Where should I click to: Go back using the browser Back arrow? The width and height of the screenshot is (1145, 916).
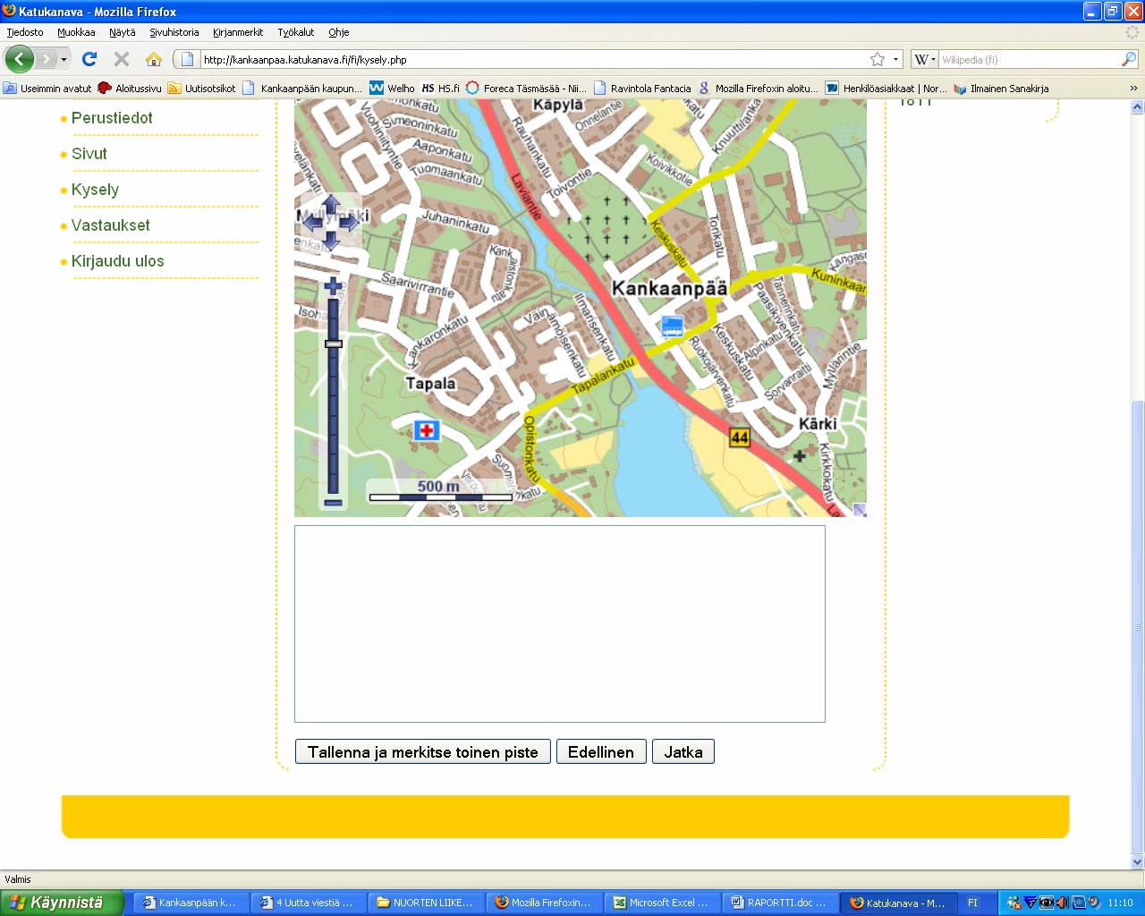20,59
